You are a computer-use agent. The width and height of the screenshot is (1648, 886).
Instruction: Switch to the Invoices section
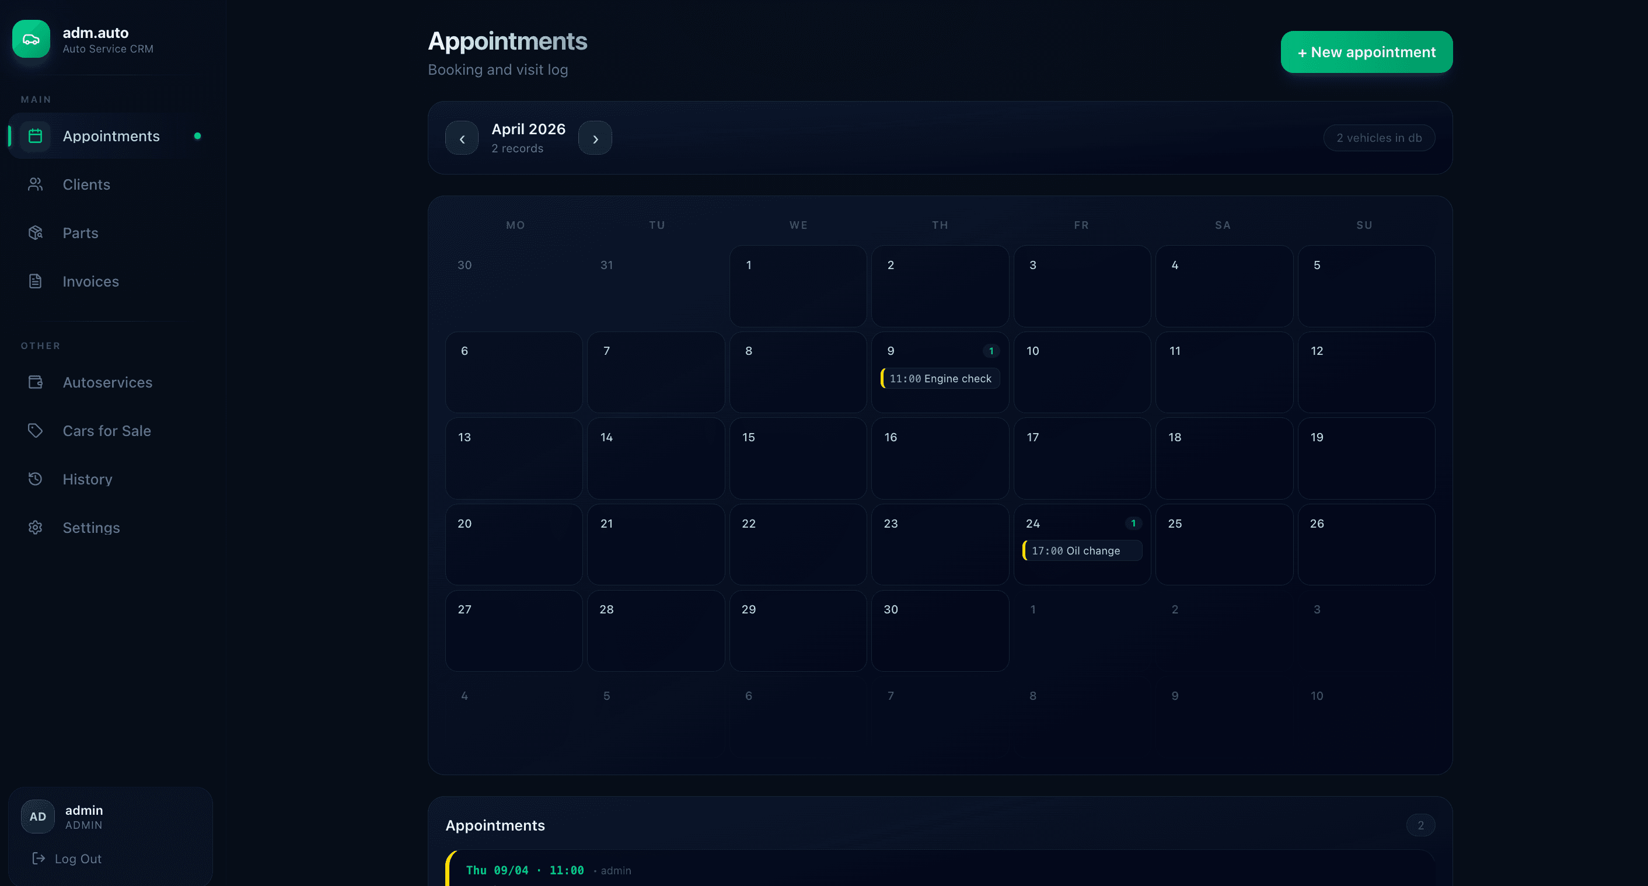90,281
